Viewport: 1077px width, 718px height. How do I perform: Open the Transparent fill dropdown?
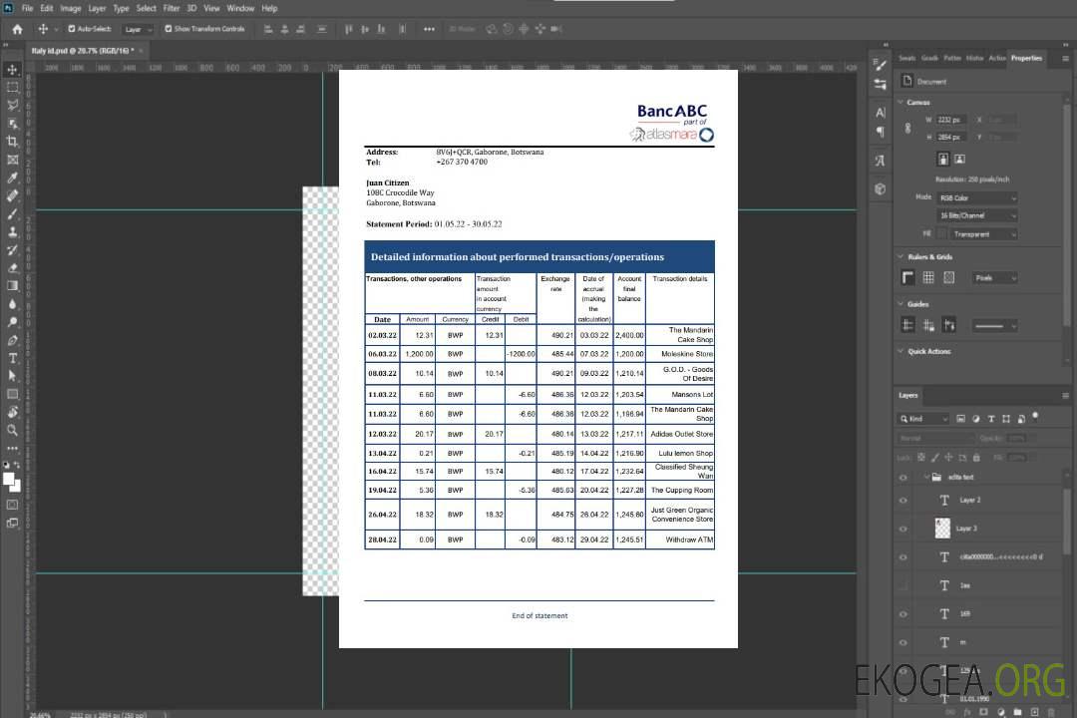click(x=983, y=234)
